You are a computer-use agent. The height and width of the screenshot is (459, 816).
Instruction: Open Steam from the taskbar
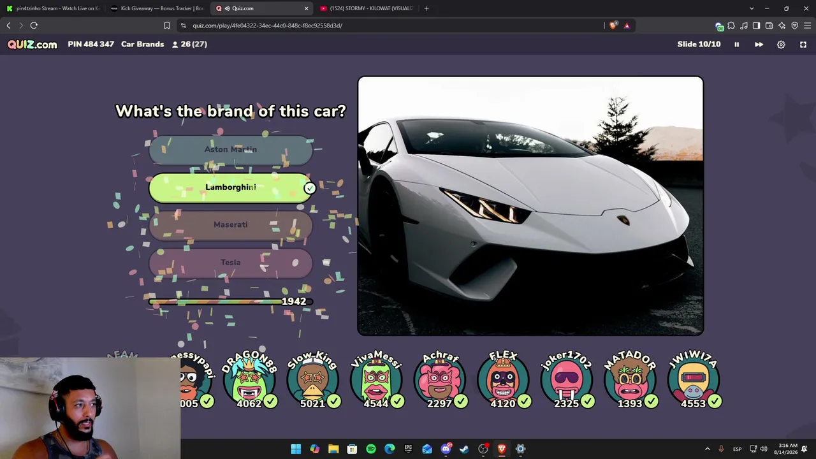464,449
